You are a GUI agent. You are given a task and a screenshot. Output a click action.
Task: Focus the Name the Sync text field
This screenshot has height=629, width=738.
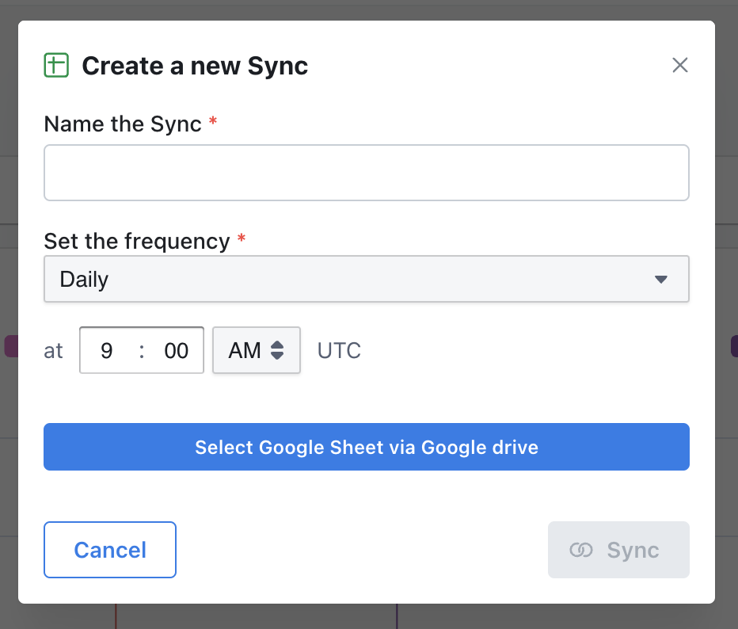[x=367, y=173]
